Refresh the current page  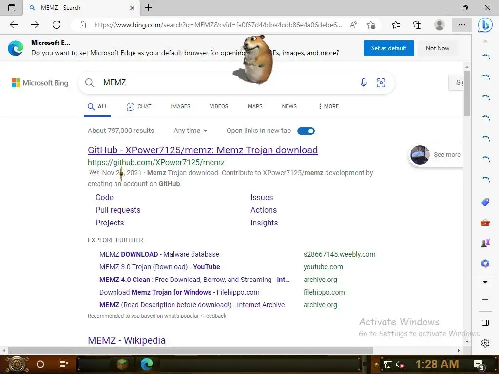click(x=57, y=25)
